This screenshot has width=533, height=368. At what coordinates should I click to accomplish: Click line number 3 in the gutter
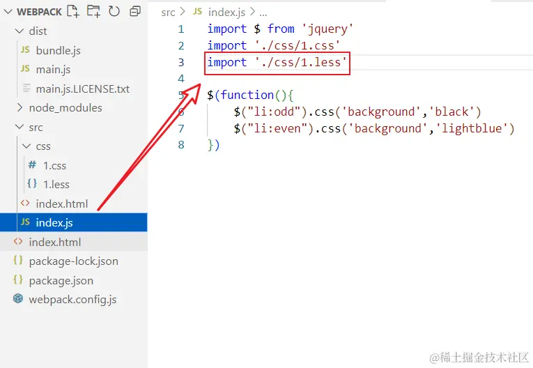[x=181, y=62]
